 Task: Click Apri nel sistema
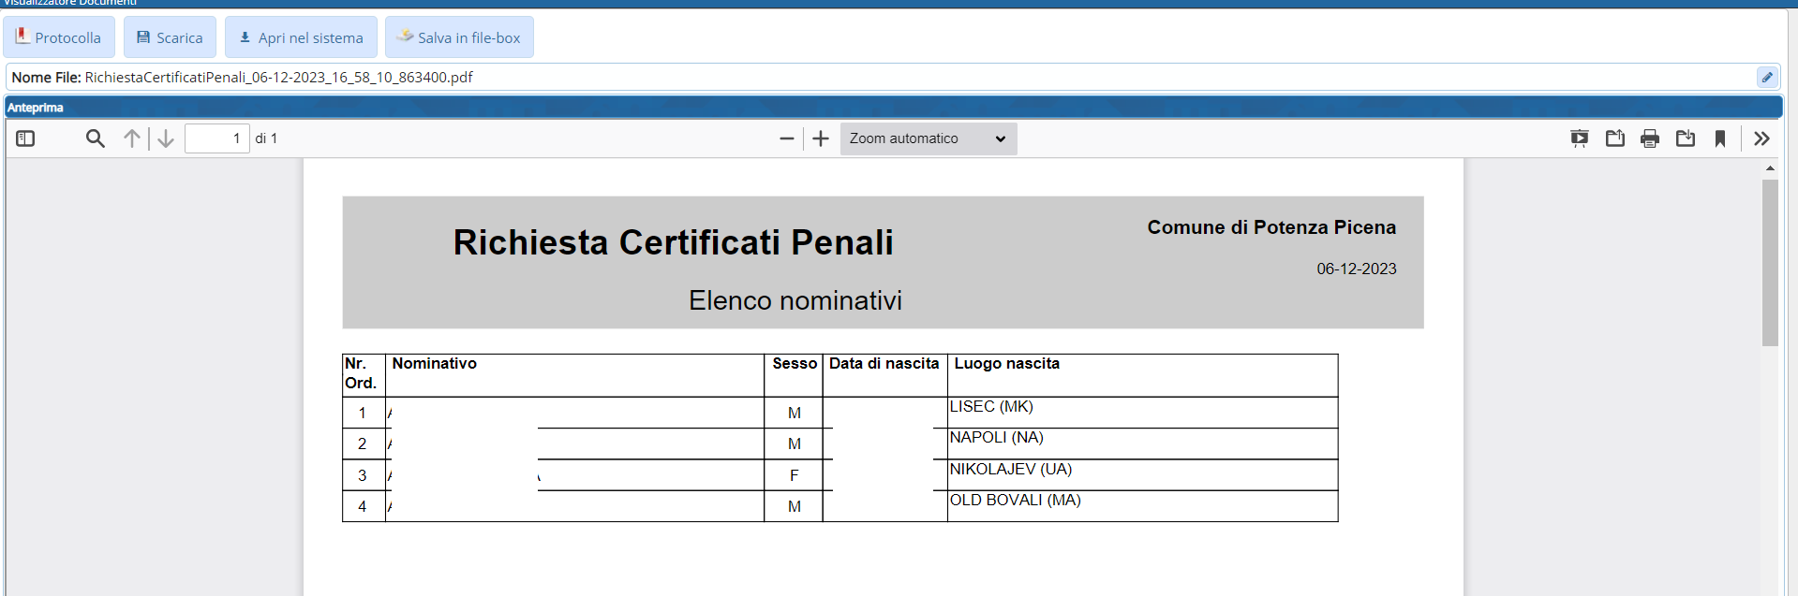[x=301, y=37]
